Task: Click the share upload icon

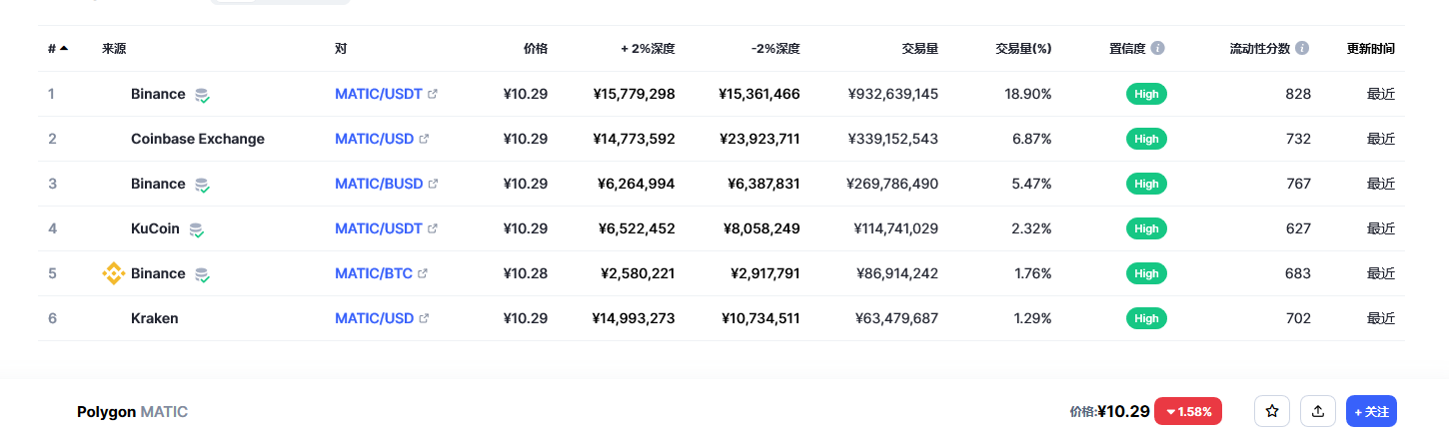Action: (1318, 411)
